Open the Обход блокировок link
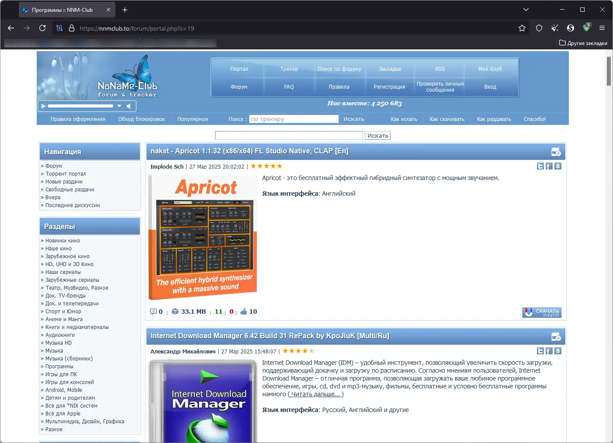Screen dimensions: 613x443 click(142, 119)
